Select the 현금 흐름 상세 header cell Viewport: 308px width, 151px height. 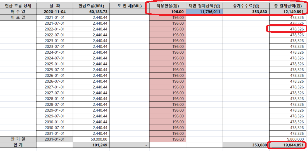pos(18,6)
